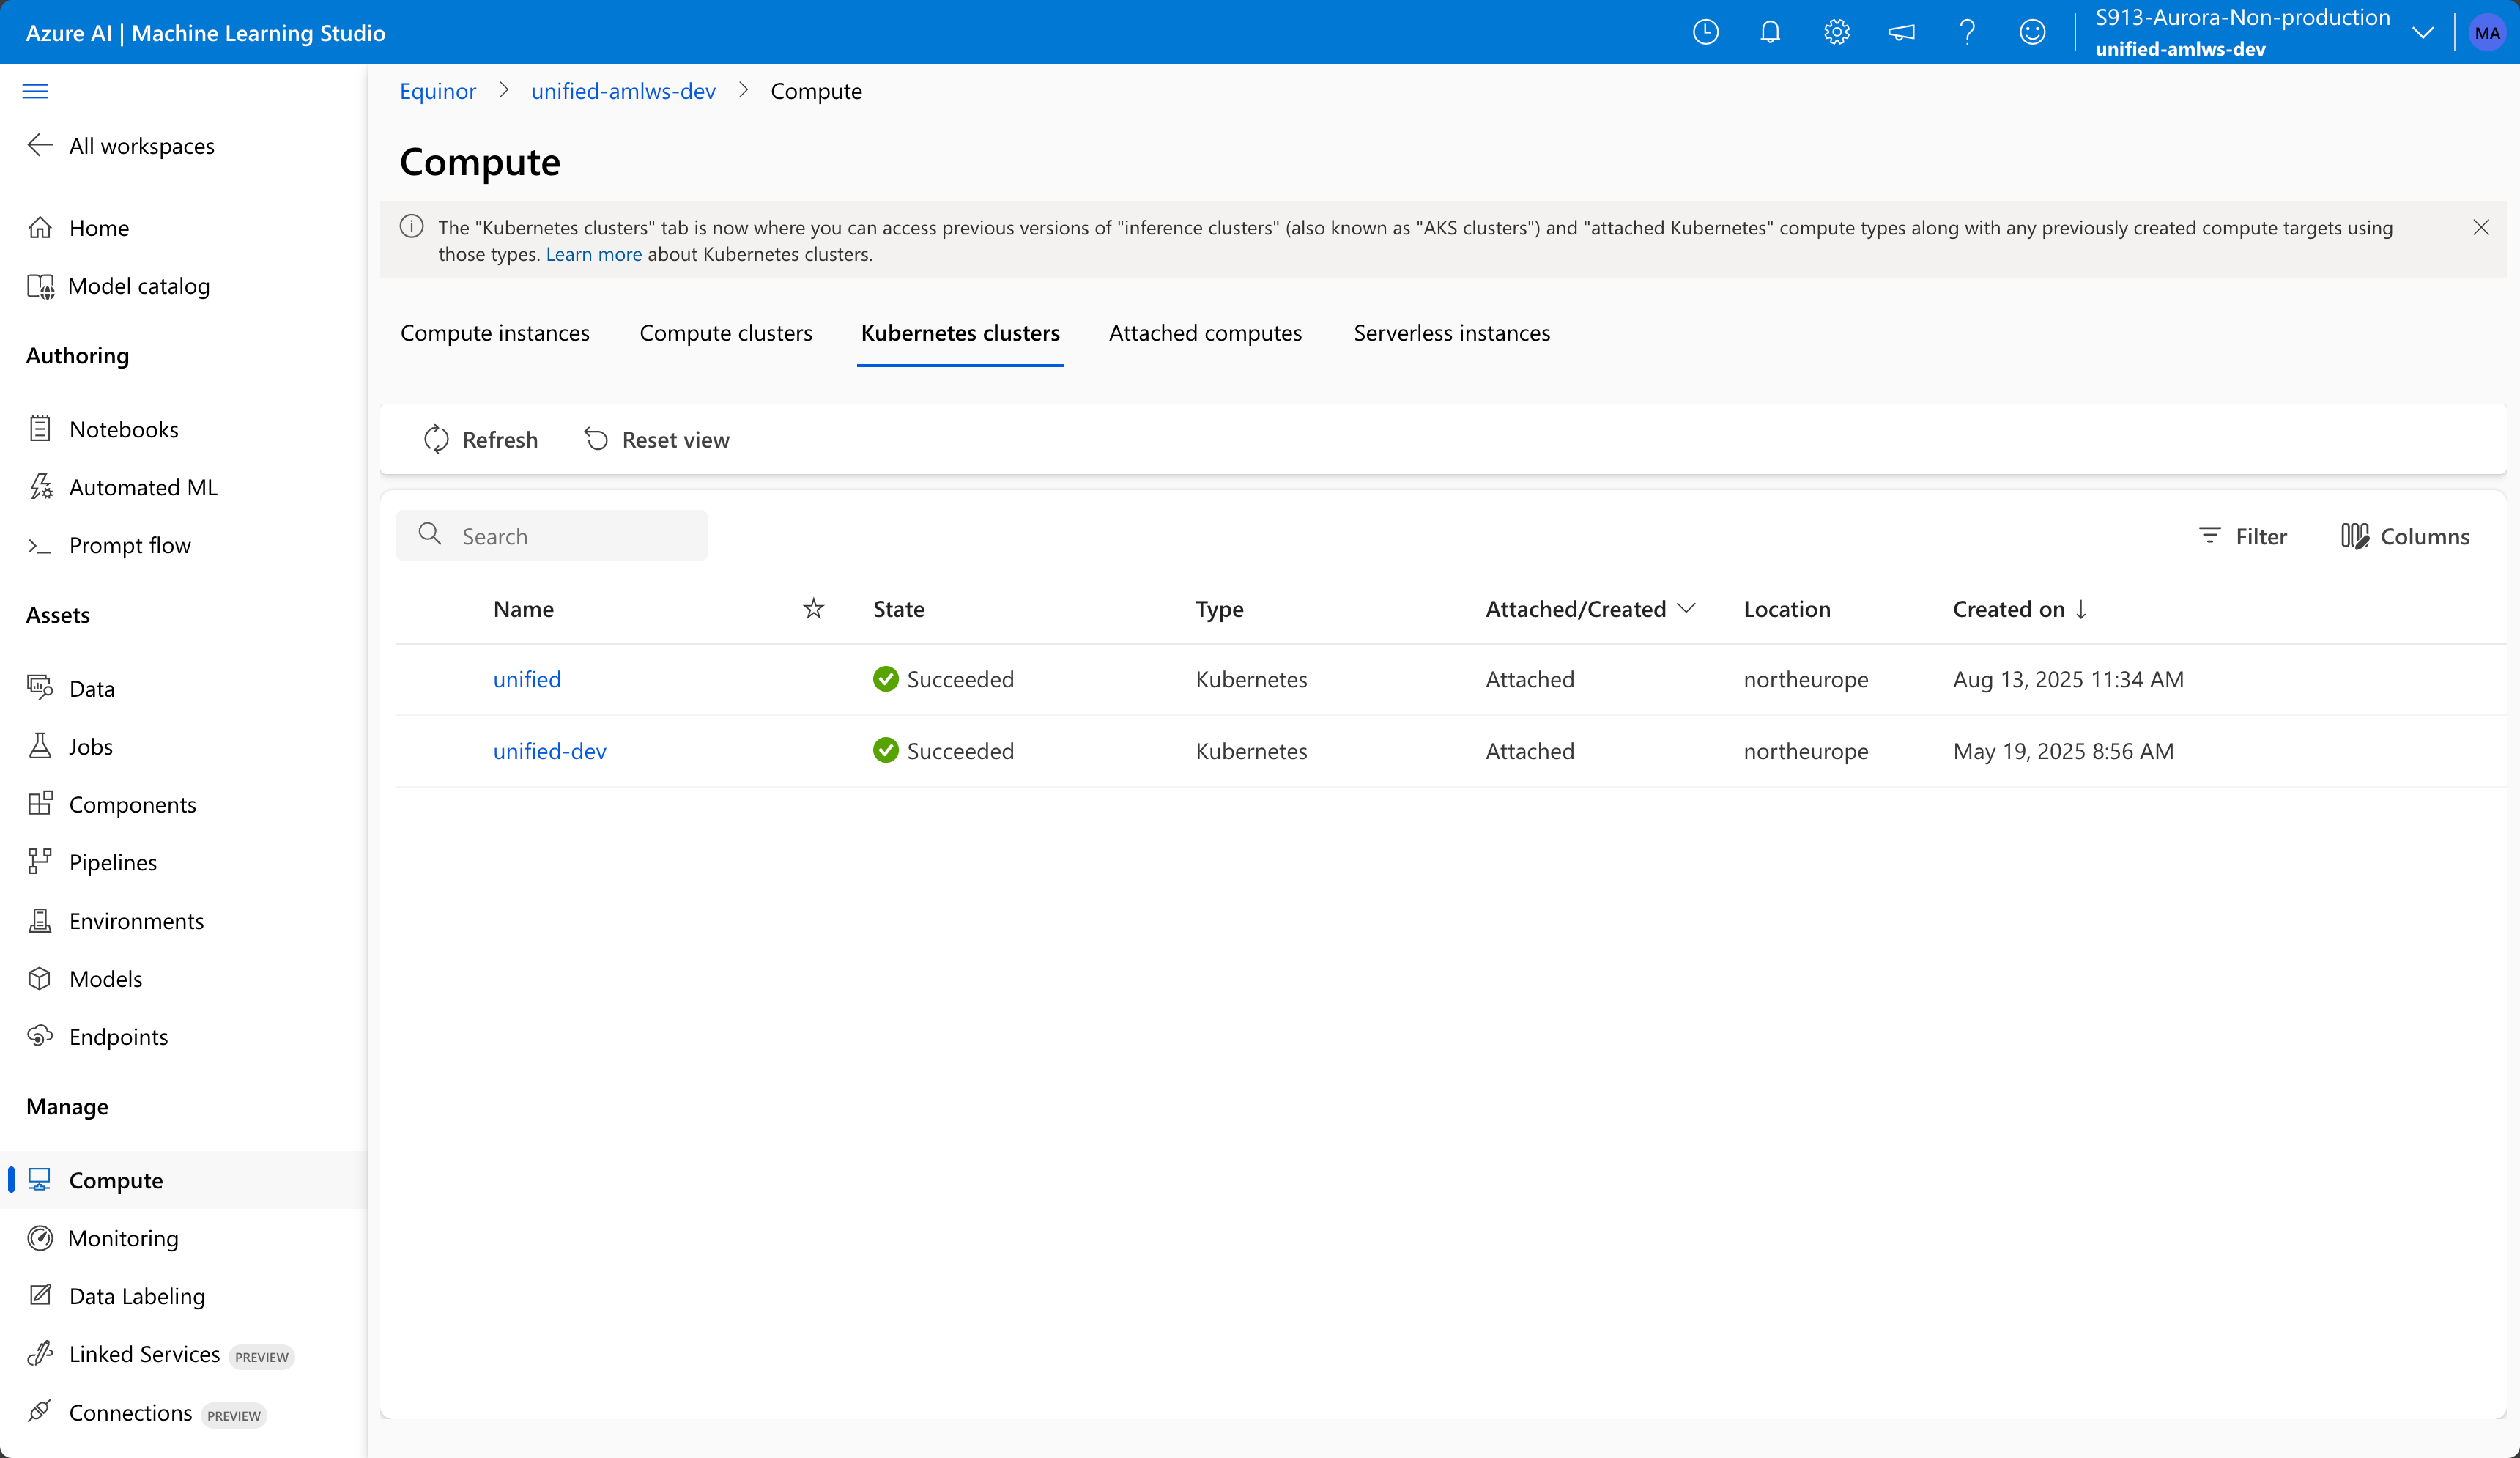Click the Search input field
Viewport: 2520px width, 1458px height.
click(570, 536)
